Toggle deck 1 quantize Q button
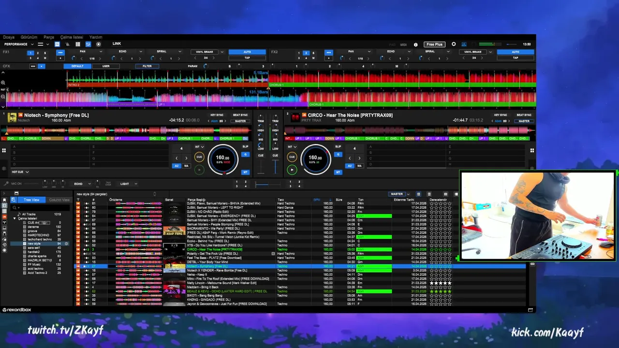The image size is (619, 348). (246, 154)
